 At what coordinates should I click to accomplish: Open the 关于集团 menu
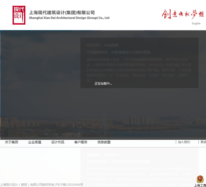[12, 142]
